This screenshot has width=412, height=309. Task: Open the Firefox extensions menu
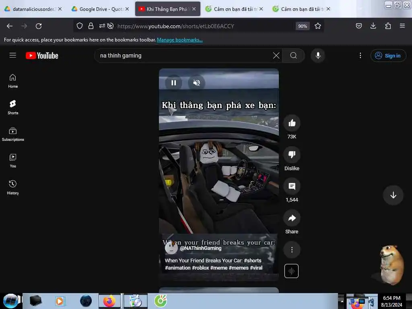[x=388, y=26]
